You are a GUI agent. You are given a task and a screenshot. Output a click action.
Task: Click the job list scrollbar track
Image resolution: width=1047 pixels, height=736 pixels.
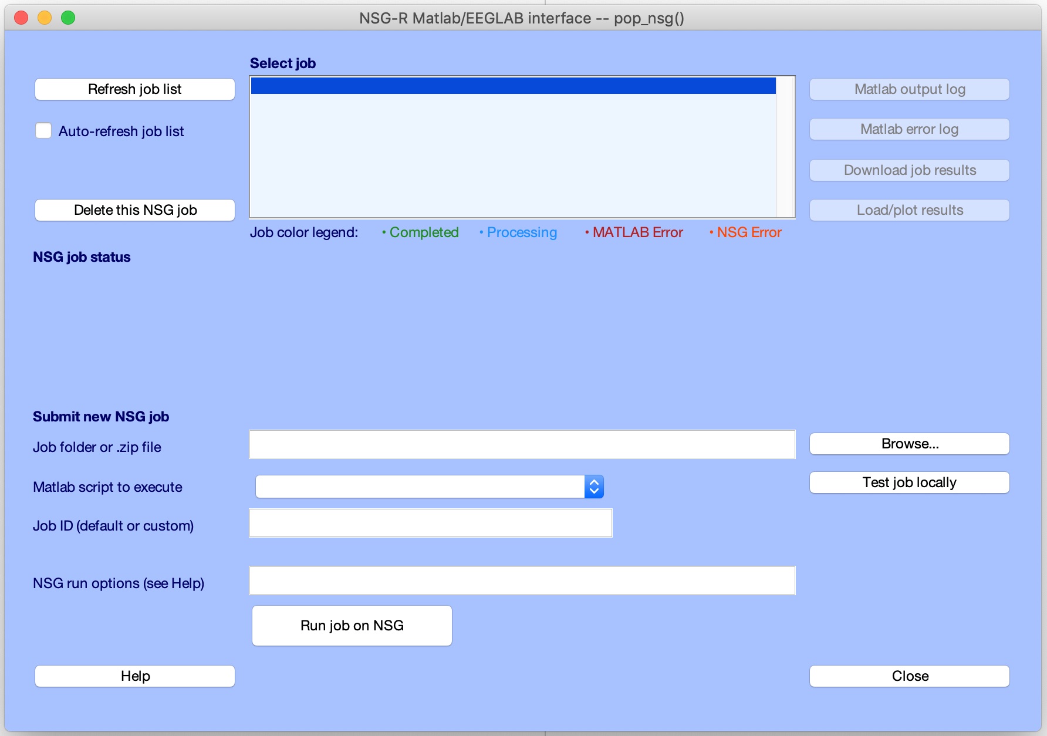click(x=785, y=147)
